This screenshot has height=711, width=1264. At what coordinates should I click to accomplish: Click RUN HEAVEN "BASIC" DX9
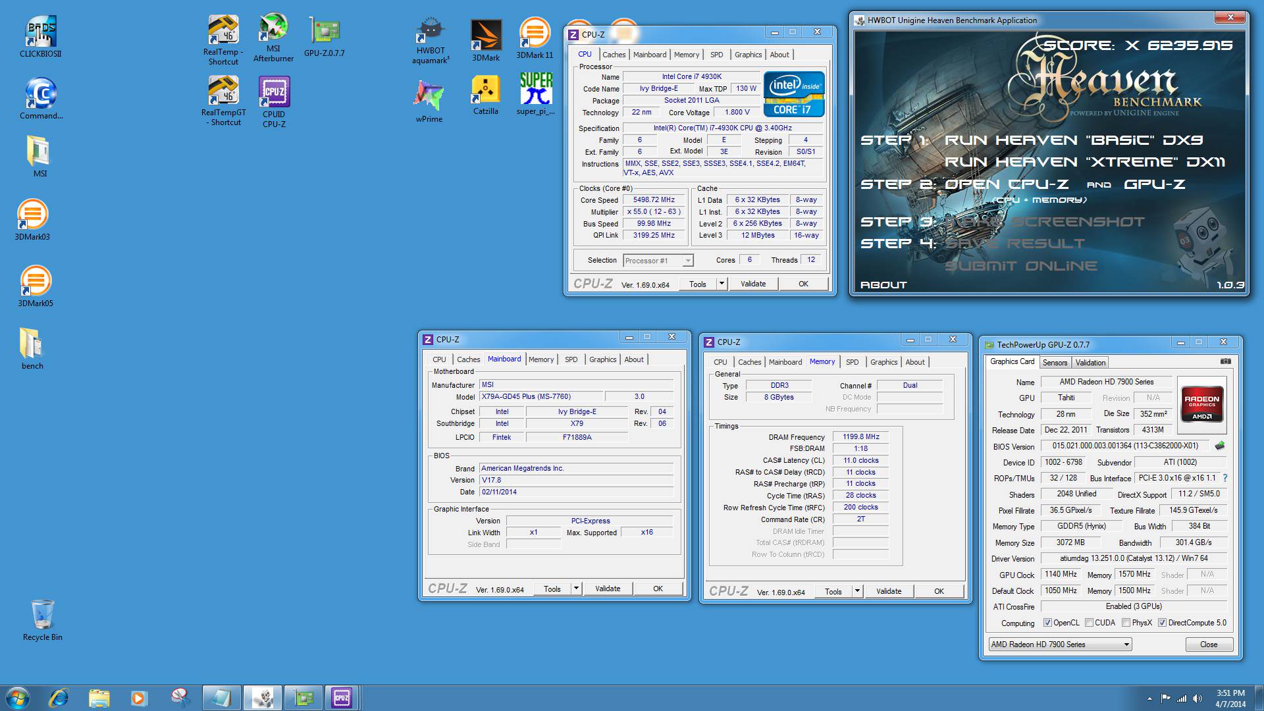[1073, 140]
